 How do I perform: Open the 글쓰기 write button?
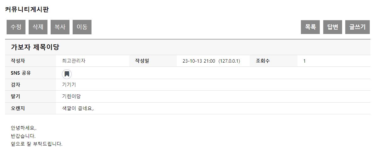(x=358, y=27)
